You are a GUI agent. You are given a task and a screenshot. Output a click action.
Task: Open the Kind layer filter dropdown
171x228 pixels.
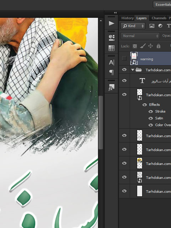tap(133, 26)
